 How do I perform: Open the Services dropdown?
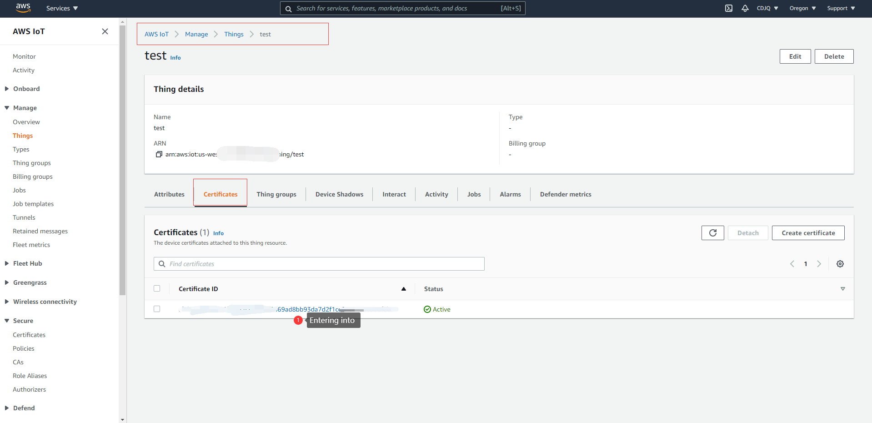pos(62,8)
